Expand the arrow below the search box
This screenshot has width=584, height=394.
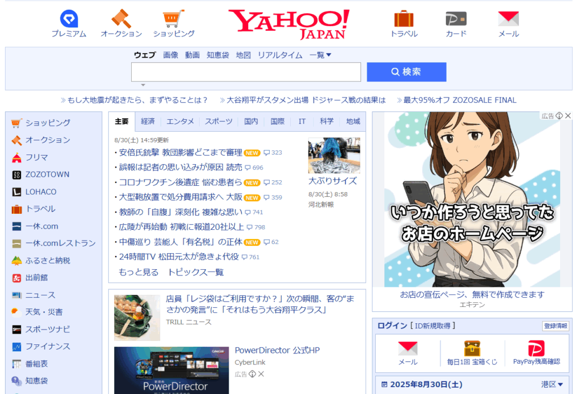pos(143,85)
